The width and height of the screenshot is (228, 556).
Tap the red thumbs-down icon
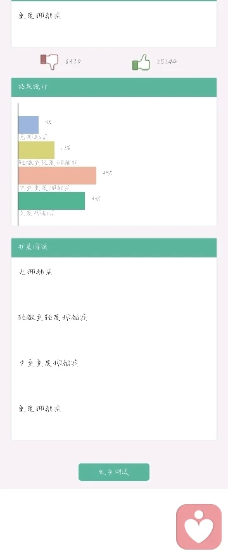[49, 61]
